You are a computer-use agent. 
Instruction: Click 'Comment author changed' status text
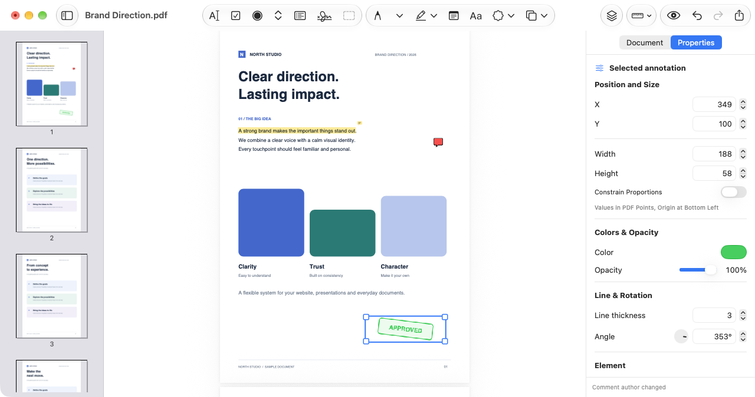coord(629,388)
